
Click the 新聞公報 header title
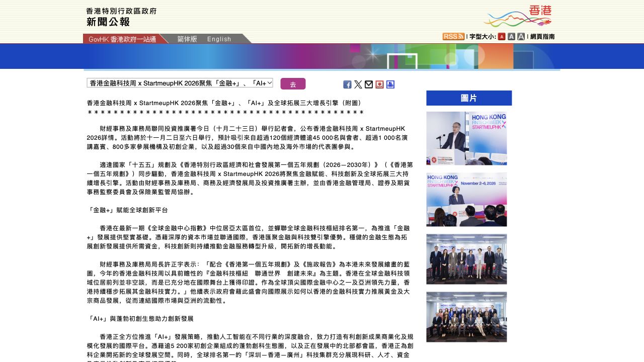click(108, 22)
